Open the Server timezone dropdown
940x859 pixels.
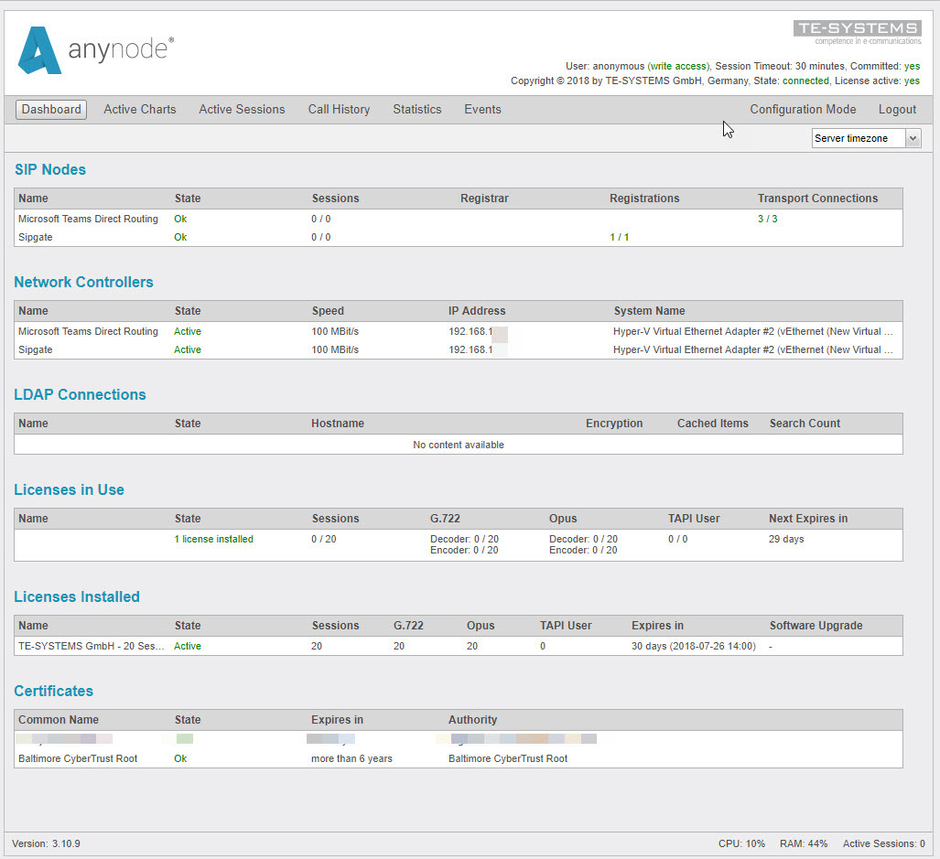[x=866, y=138]
